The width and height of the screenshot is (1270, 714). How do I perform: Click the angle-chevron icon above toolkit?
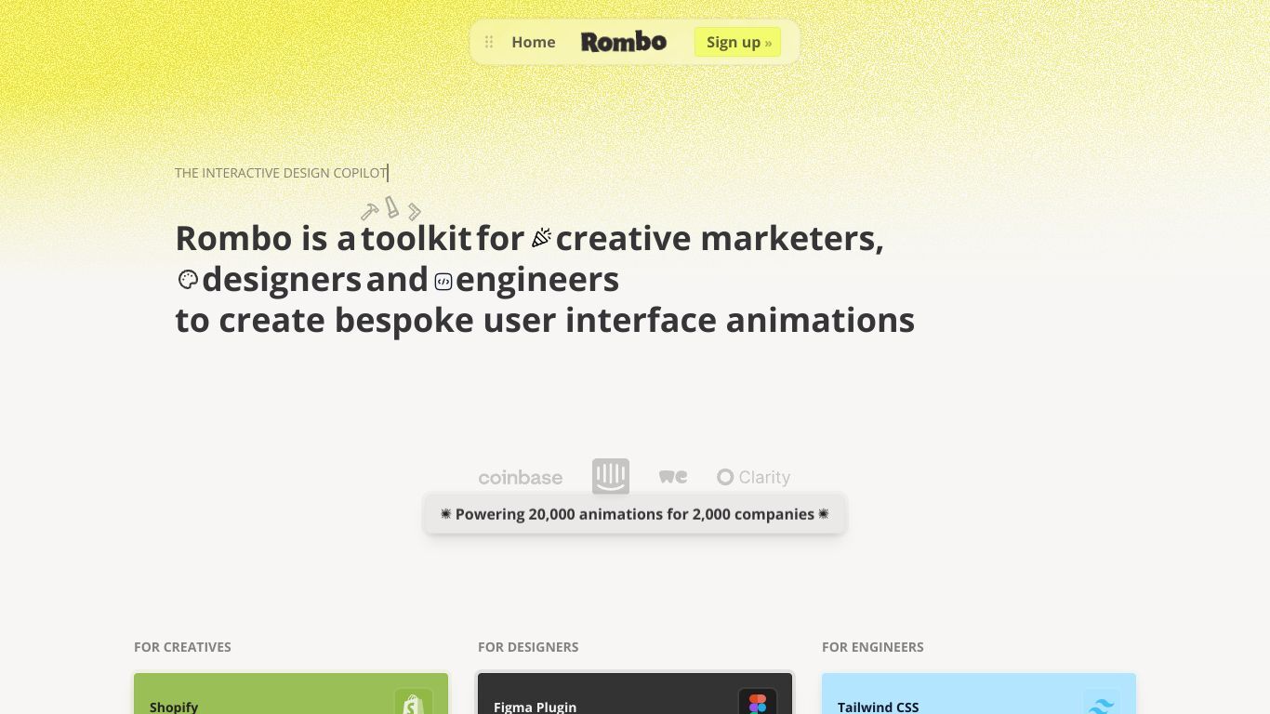click(415, 212)
